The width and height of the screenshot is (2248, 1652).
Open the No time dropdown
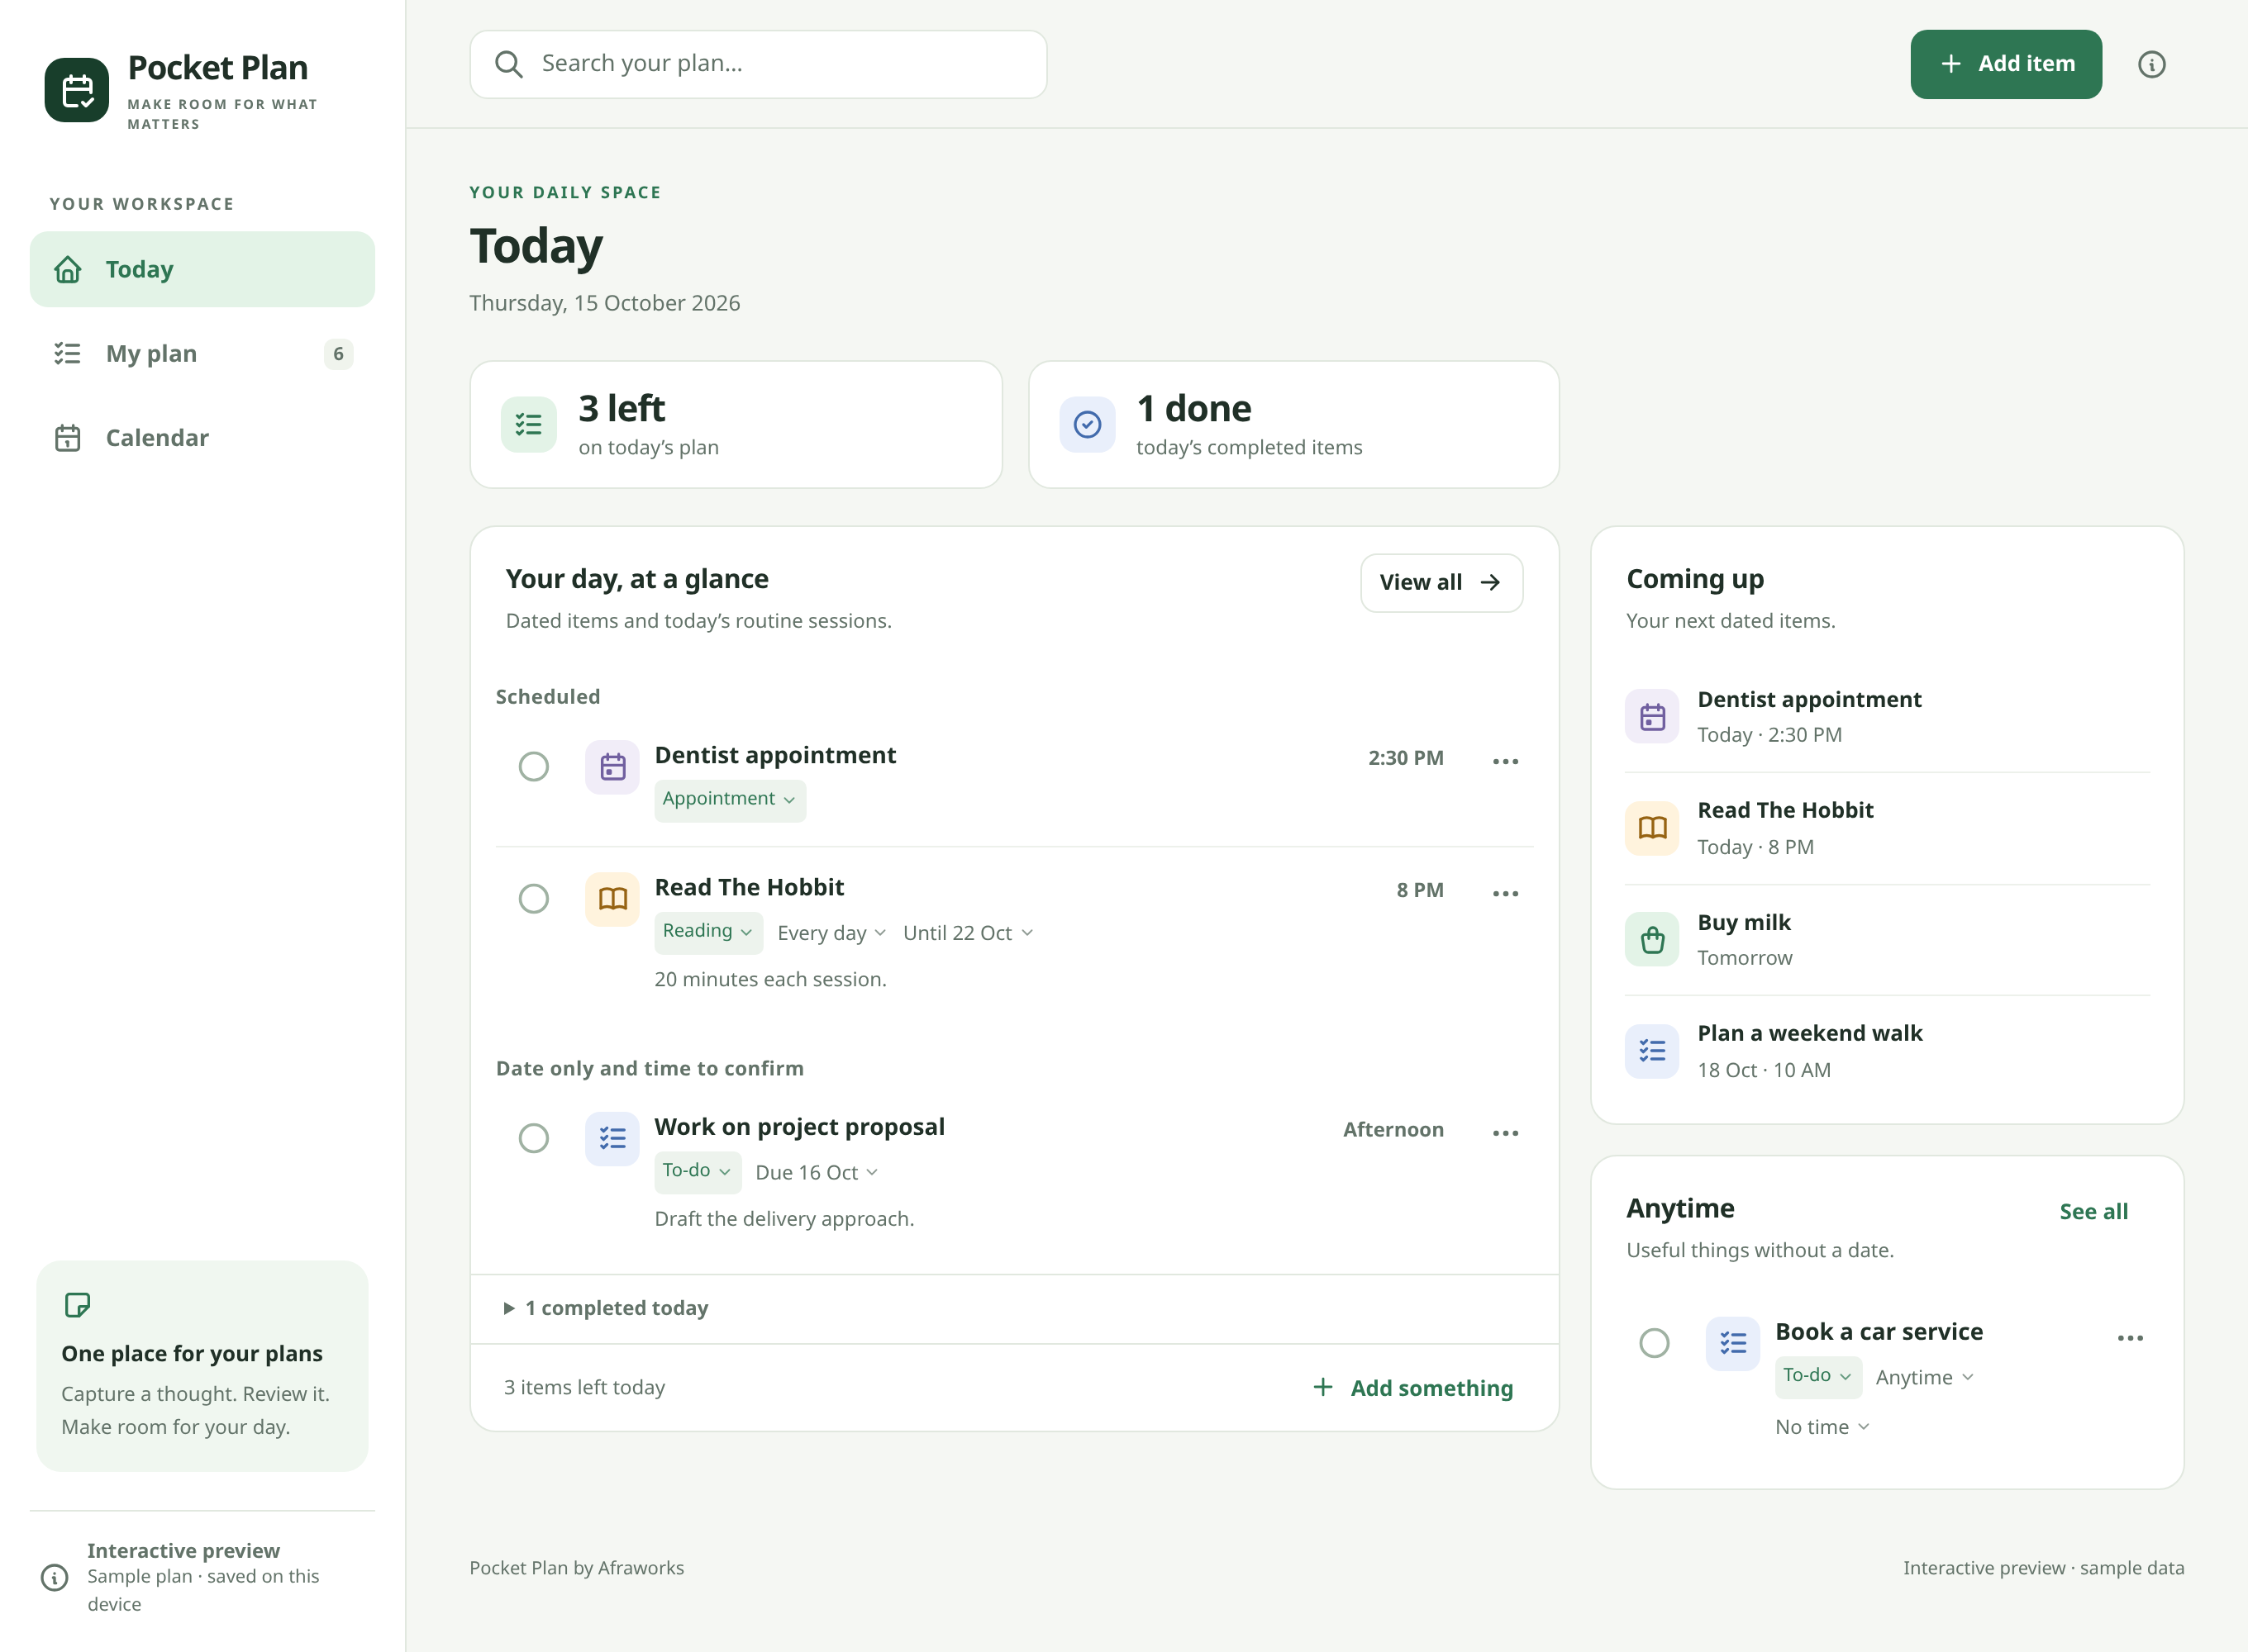[x=1822, y=1428]
